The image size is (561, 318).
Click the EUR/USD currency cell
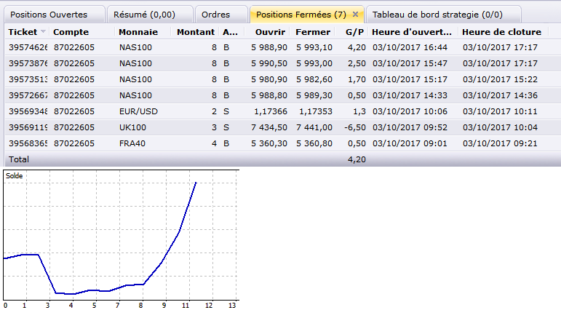pos(138,111)
